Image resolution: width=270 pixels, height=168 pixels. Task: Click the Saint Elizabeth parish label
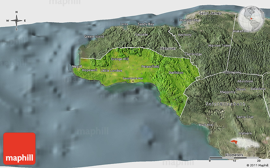pyautogui.click(x=225, y=104)
